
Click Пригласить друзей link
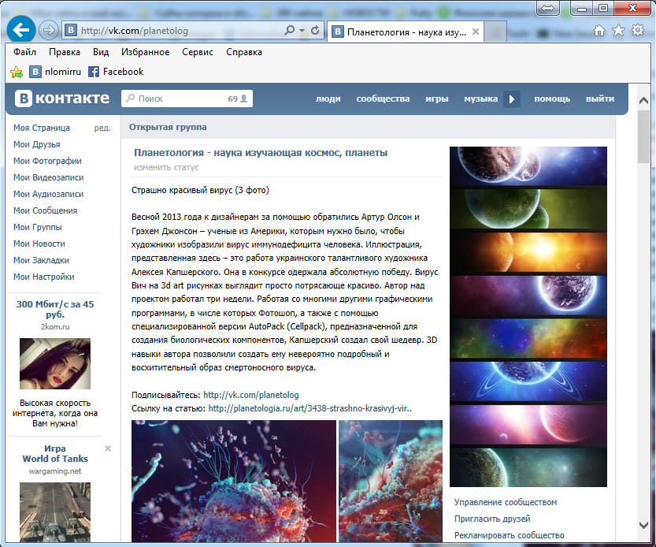[x=492, y=519]
